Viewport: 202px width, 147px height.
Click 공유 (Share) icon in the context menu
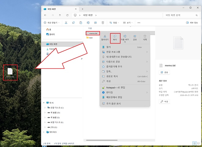pos(135,38)
